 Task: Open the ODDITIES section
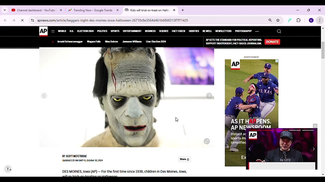pos(194,31)
